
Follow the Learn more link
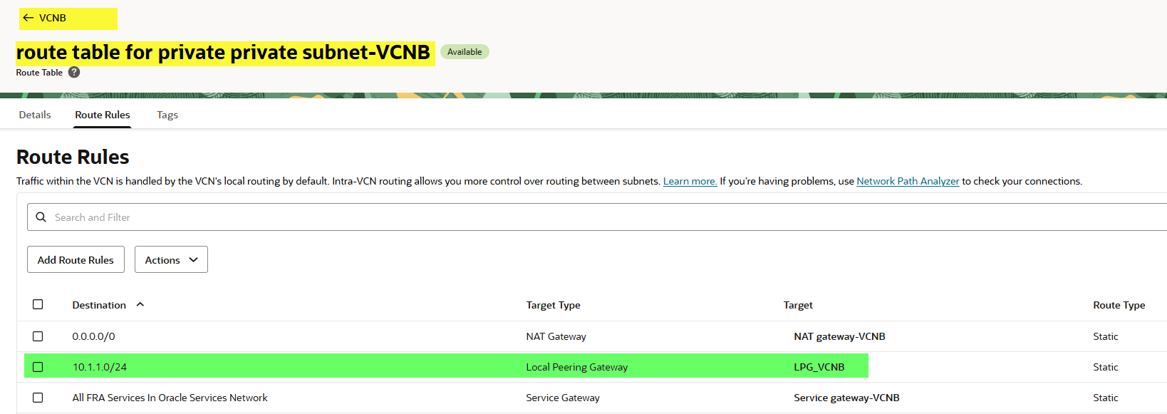click(x=690, y=181)
